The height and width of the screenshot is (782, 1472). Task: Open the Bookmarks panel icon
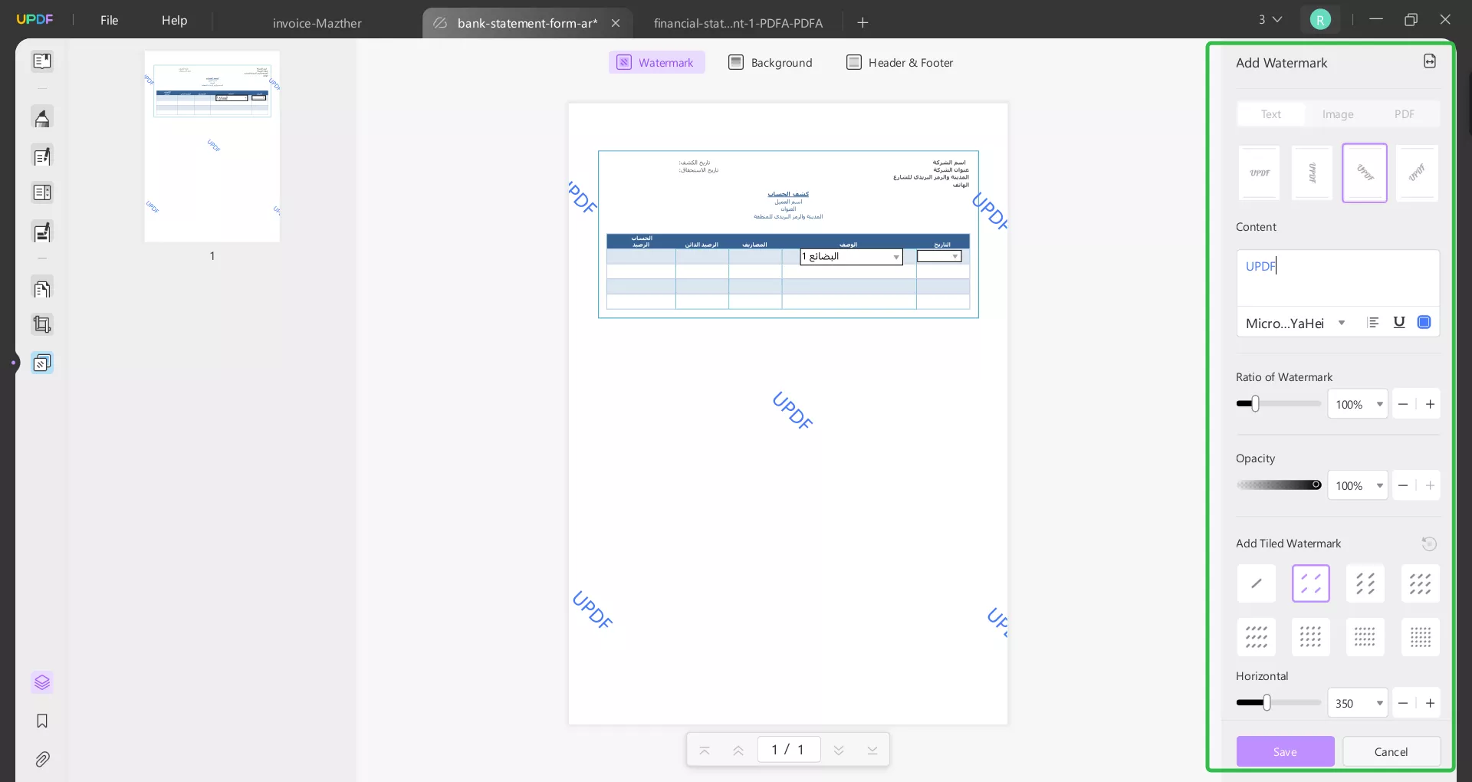coord(42,721)
